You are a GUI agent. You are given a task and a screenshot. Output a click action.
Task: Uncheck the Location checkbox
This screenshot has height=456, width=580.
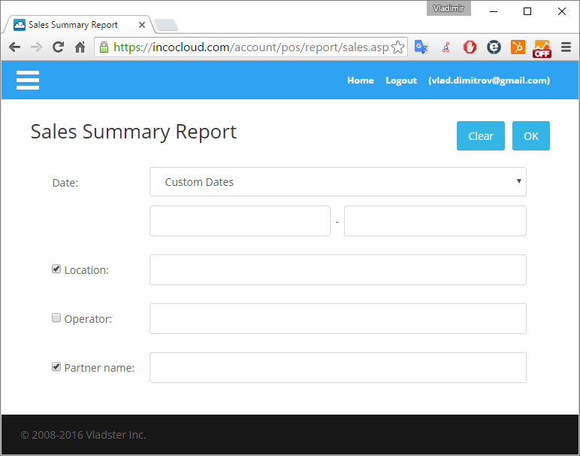(56, 269)
